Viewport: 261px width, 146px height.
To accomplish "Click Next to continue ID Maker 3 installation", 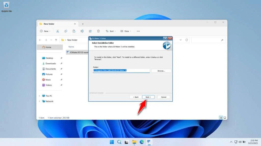I will click(148, 97).
